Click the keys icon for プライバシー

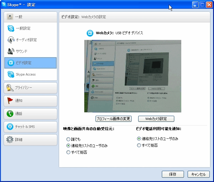click(x=10, y=88)
